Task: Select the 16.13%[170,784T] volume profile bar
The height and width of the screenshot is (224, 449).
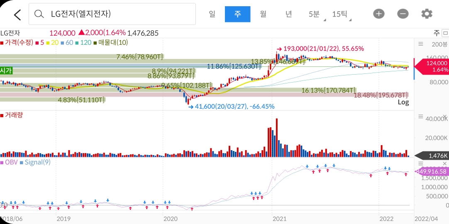Action: 178,90
